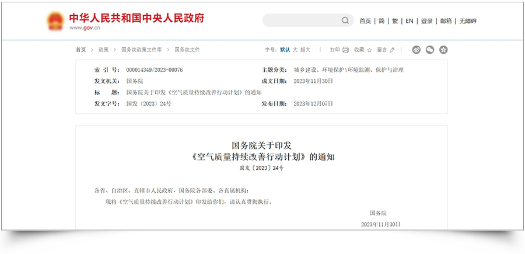
Task: Click the 政策 breadcrumb link
Action: [x=103, y=50]
